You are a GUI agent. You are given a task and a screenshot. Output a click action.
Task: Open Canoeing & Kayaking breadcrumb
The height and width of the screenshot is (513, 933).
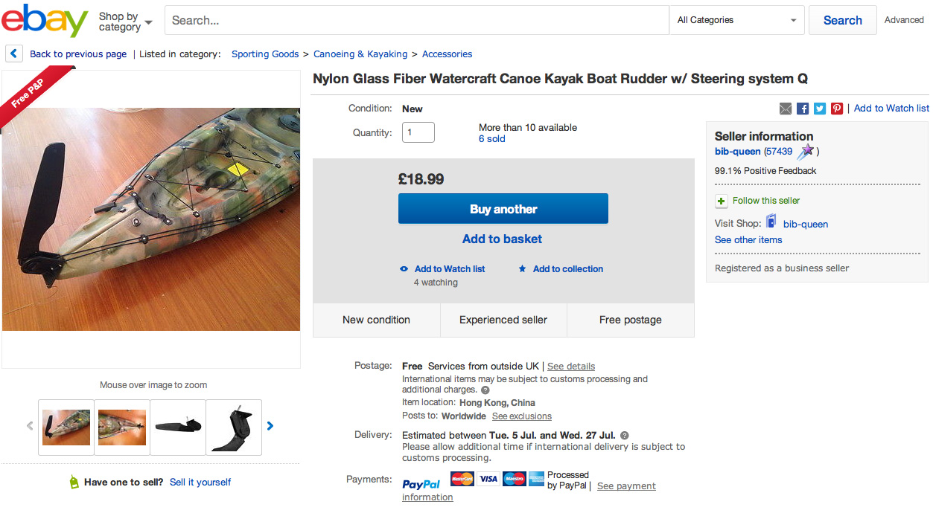(360, 54)
